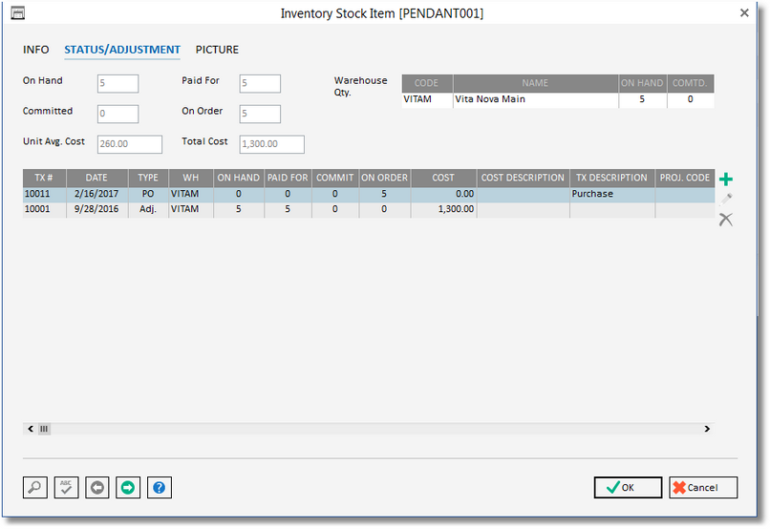Click the Unit Avg. Cost field
The image size is (770, 529).
[x=130, y=144]
